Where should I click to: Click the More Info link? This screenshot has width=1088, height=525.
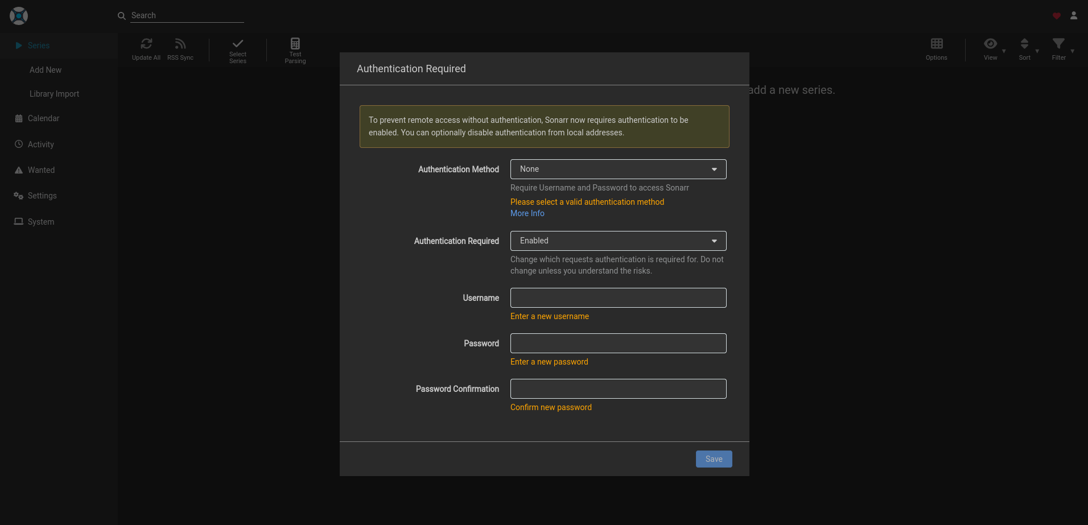[x=527, y=213]
